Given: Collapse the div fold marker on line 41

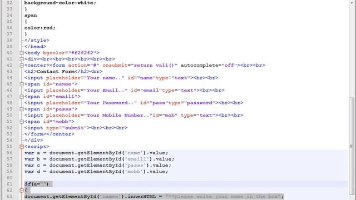Looking at the screenshot, I should (x=22, y=59).
